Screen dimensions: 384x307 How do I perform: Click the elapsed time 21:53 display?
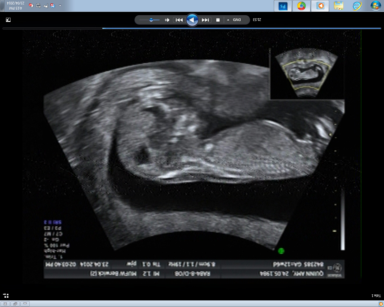(x=257, y=20)
